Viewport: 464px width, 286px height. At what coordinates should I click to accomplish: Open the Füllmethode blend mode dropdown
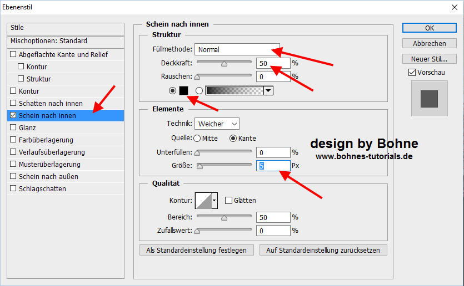[237, 50]
